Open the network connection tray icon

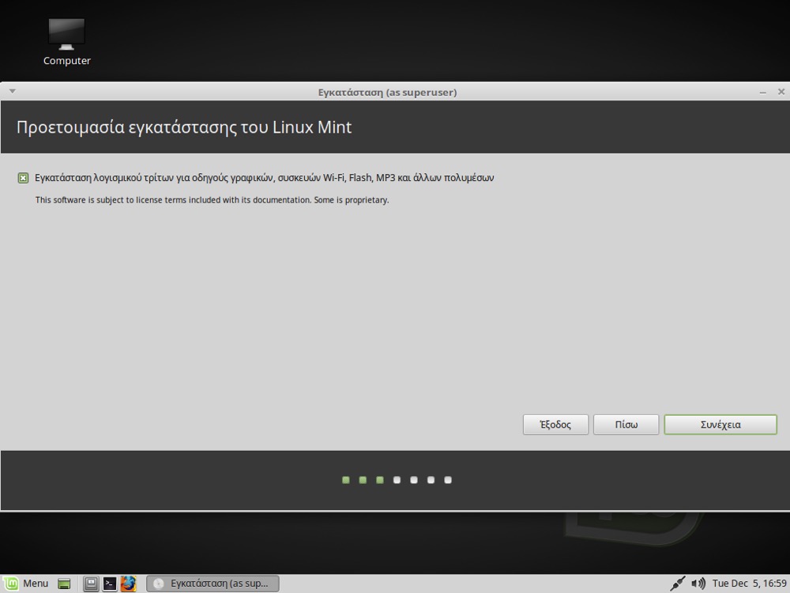[x=677, y=584]
